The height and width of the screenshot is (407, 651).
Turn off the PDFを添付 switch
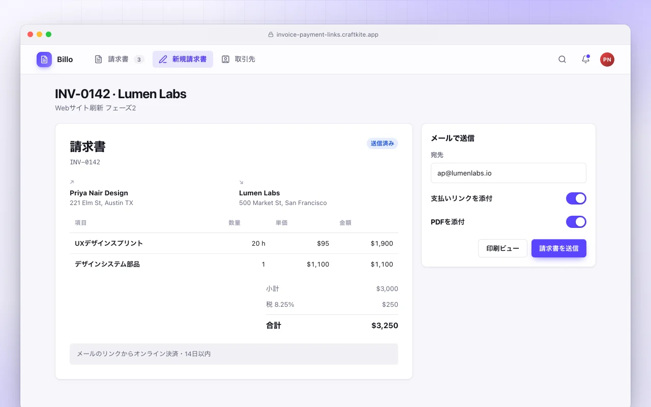click(576, 222)
